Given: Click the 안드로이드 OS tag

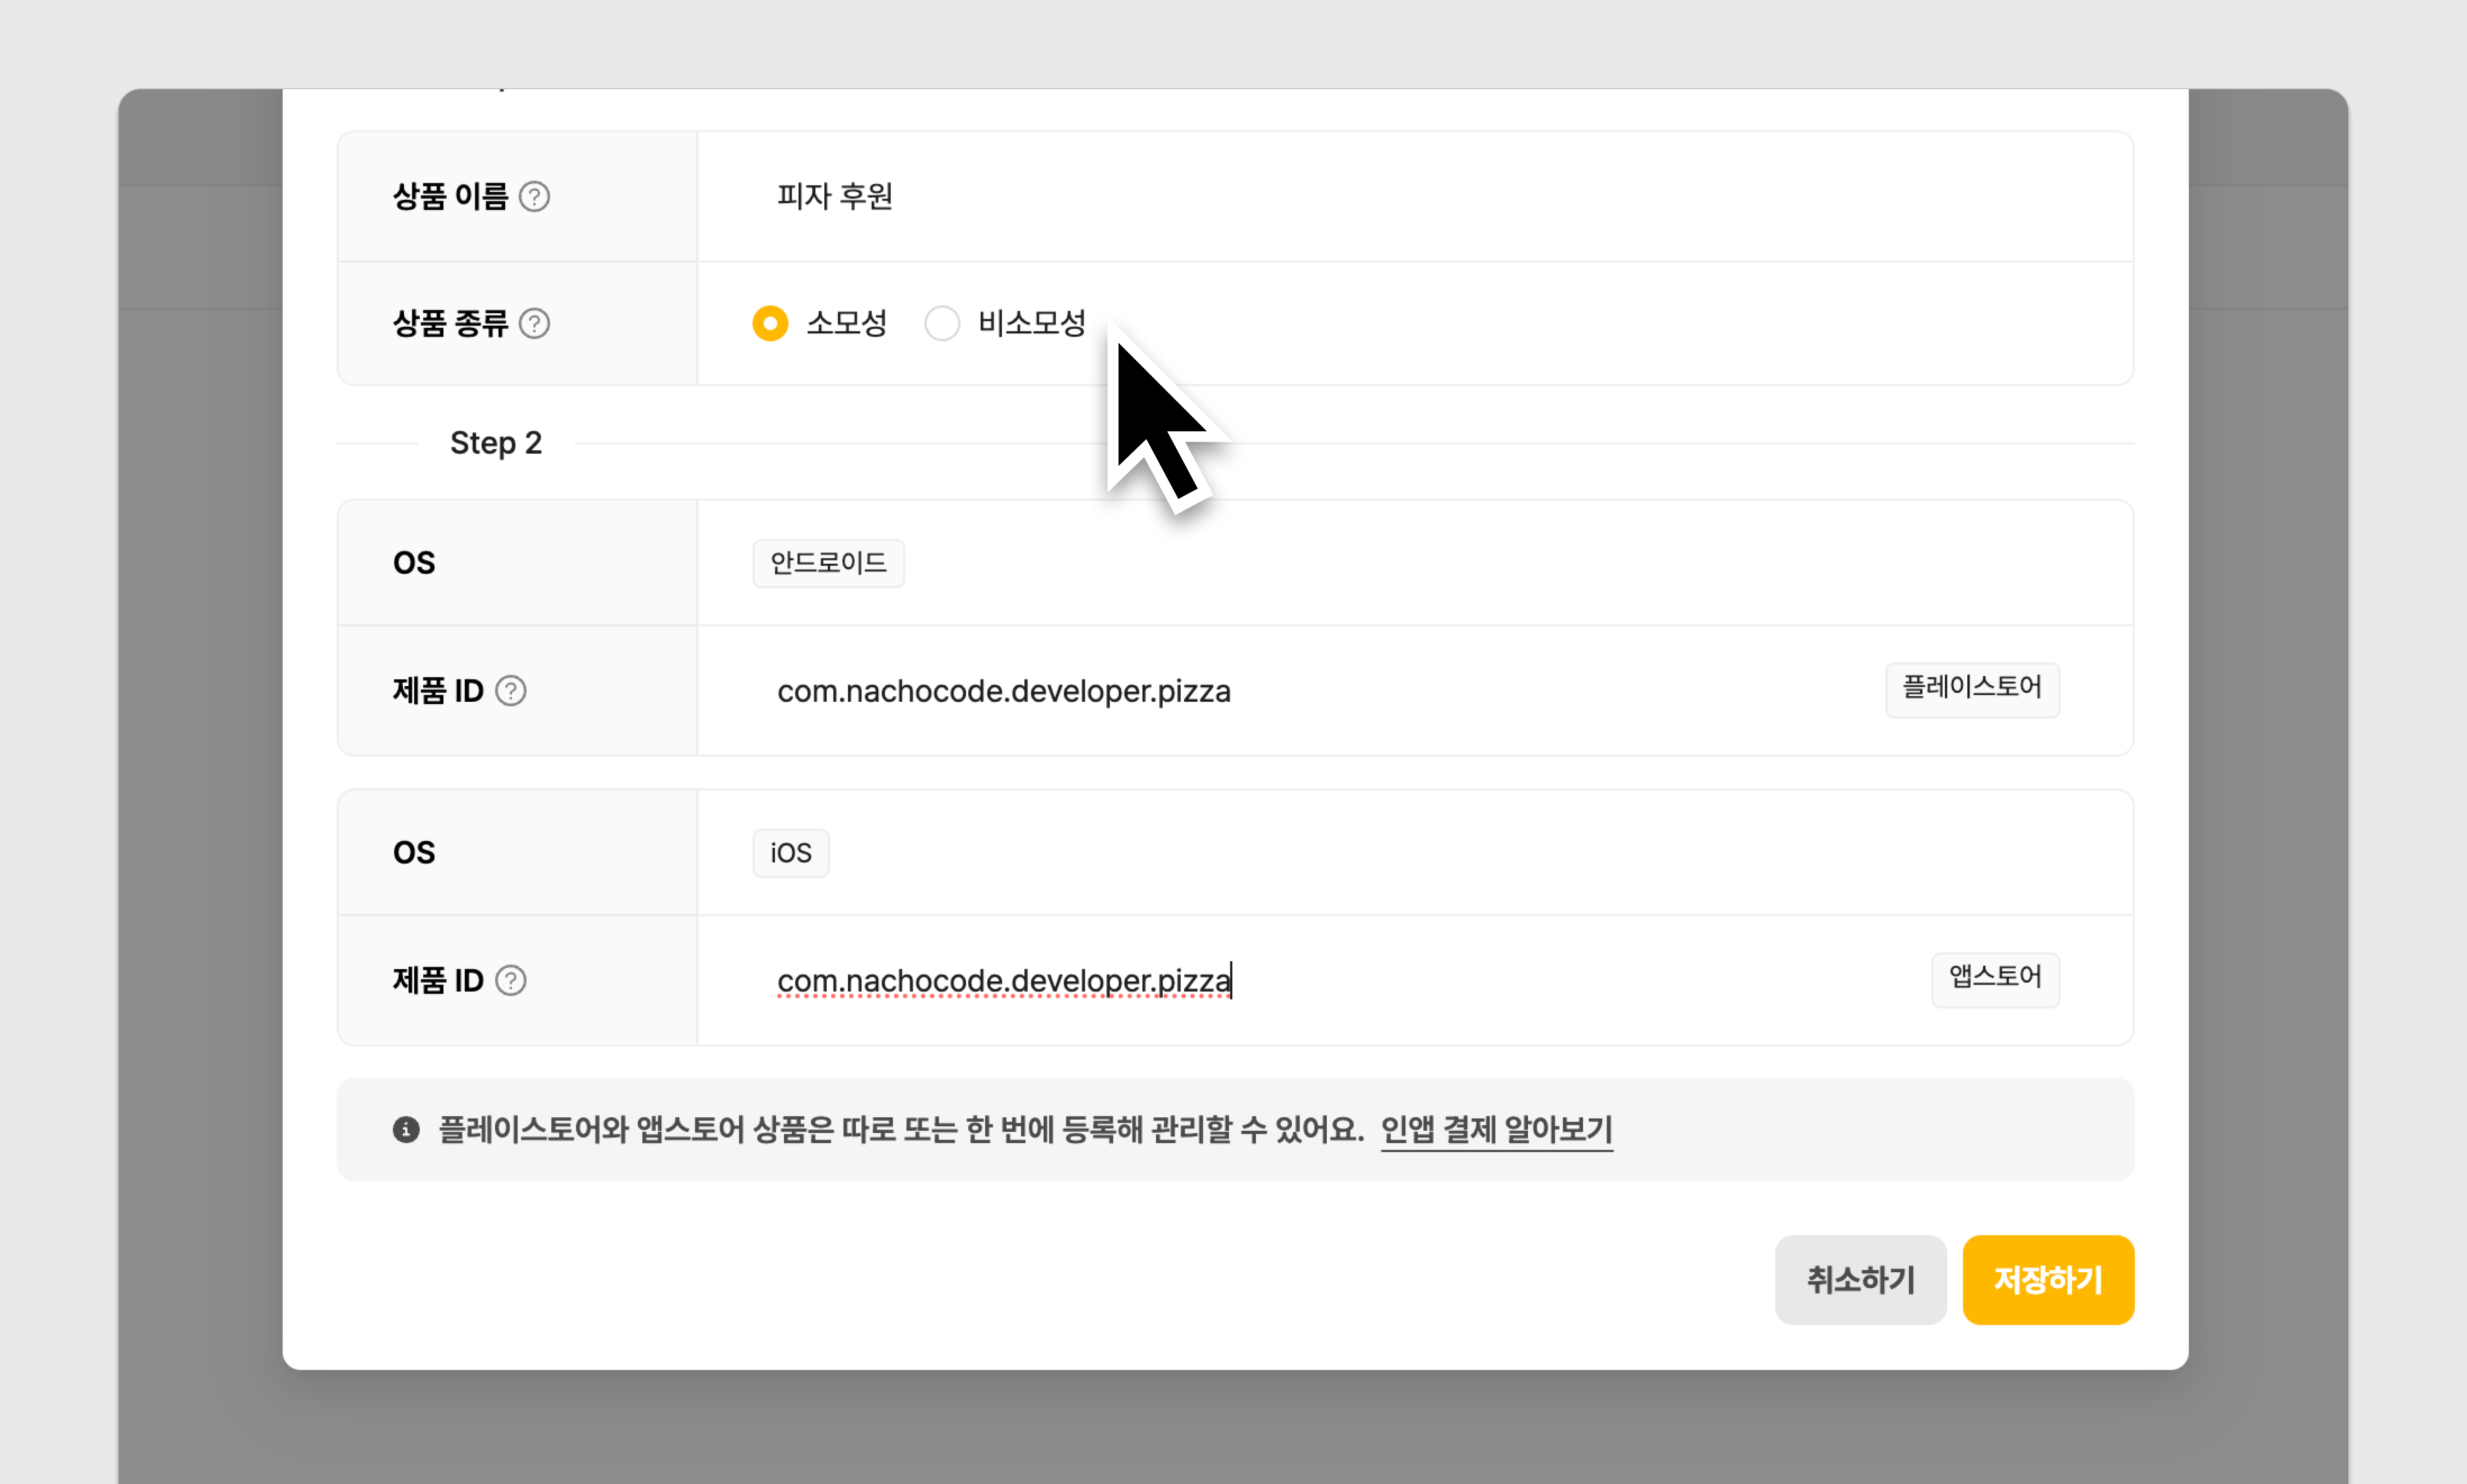Looking at the screenshot, I should click(827, 563).
